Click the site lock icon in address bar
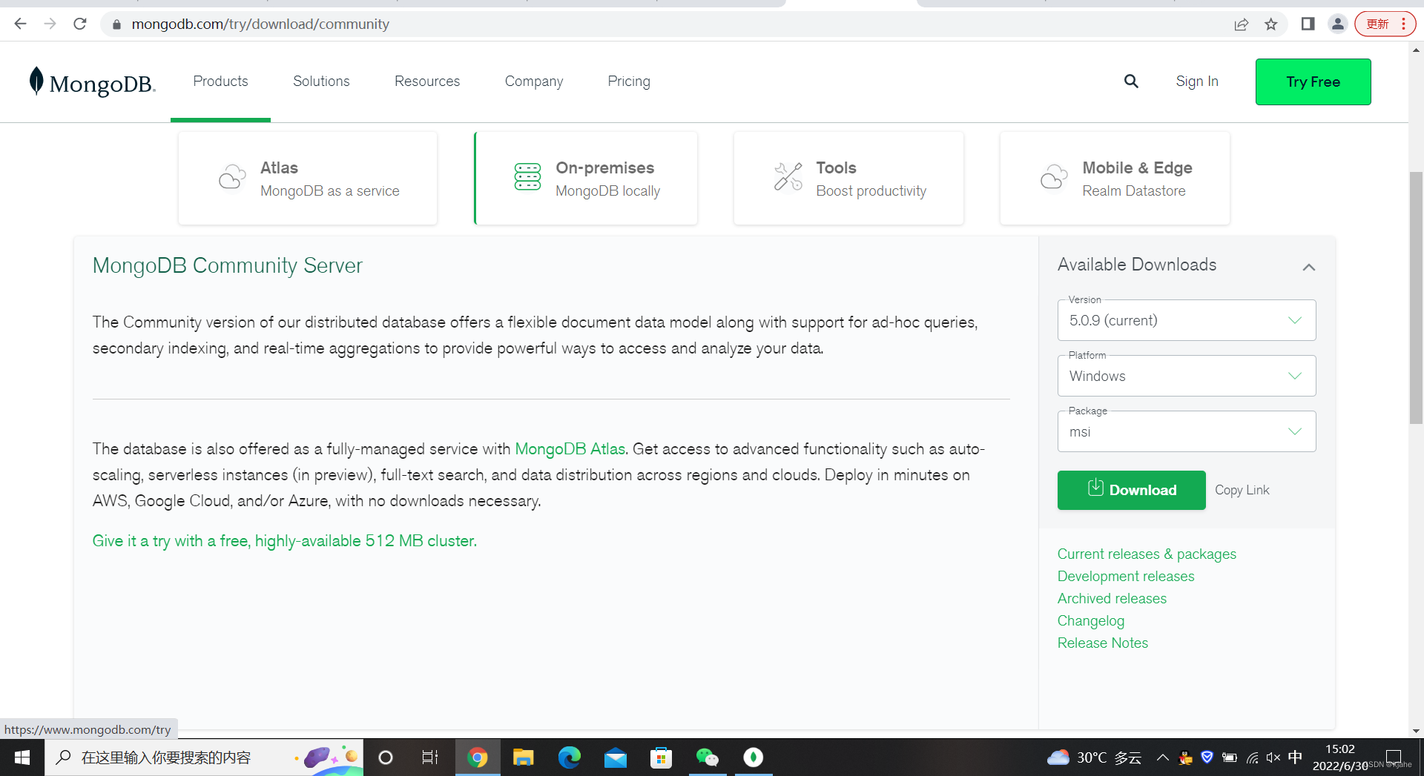 coord(116,24)
